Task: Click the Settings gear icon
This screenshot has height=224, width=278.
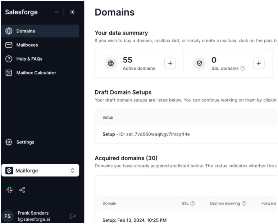Action: click(9, 142)
